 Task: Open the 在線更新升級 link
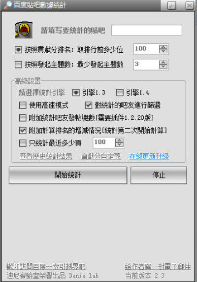(x=149, y=156)
